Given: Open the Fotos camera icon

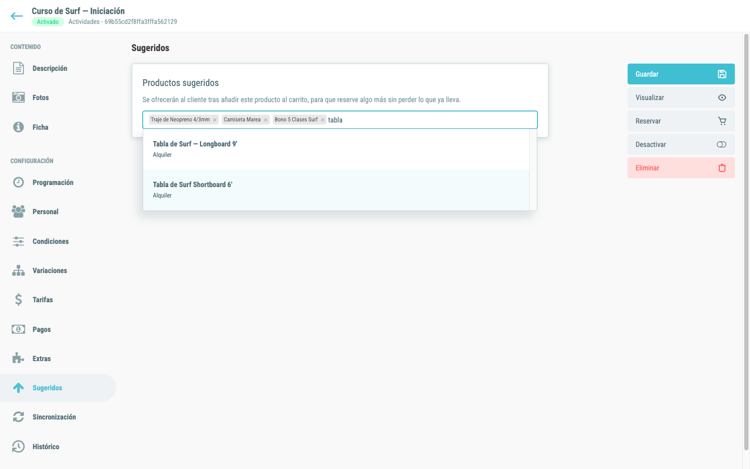Looking at the screenshot, I should point(18,97).
